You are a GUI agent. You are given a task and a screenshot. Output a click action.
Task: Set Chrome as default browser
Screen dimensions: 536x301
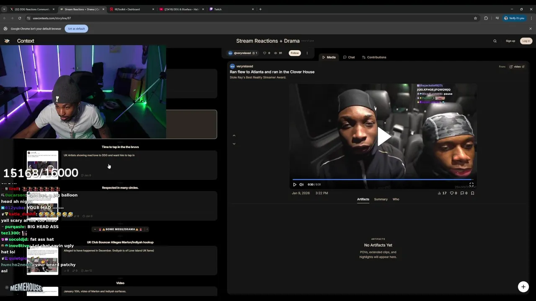[76, 29]
